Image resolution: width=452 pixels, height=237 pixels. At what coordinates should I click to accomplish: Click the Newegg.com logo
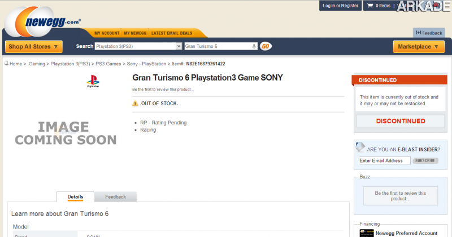pos(42,21)
